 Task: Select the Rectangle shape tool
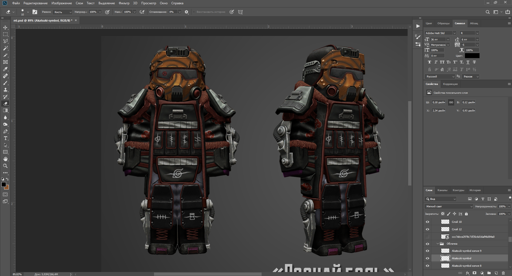click(x=5, y=152)
